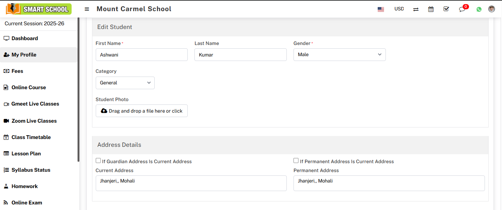Click the Syllabus Status list icon

pos(6,170)
